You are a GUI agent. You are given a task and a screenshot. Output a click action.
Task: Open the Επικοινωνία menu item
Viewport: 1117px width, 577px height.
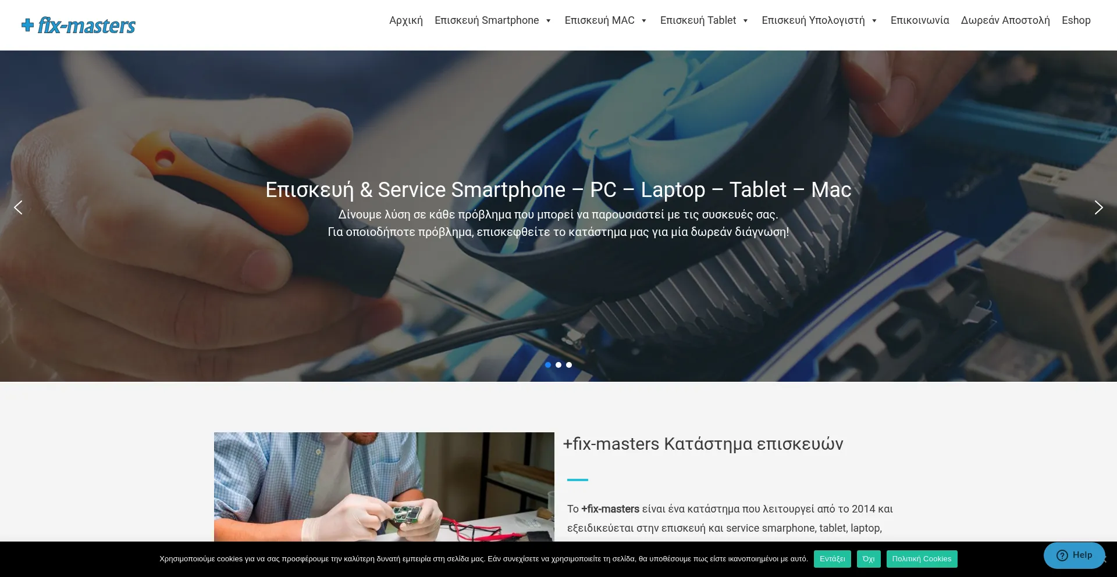pos(920,20)
